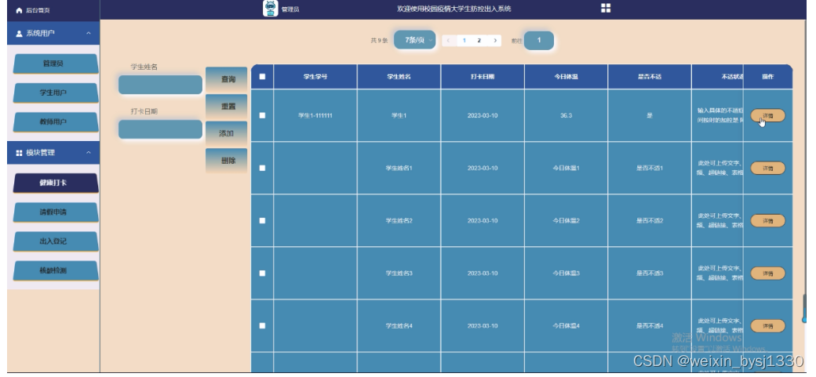Click the person icon beside 系统用户

pyautogui.click(x=20, y=33)
